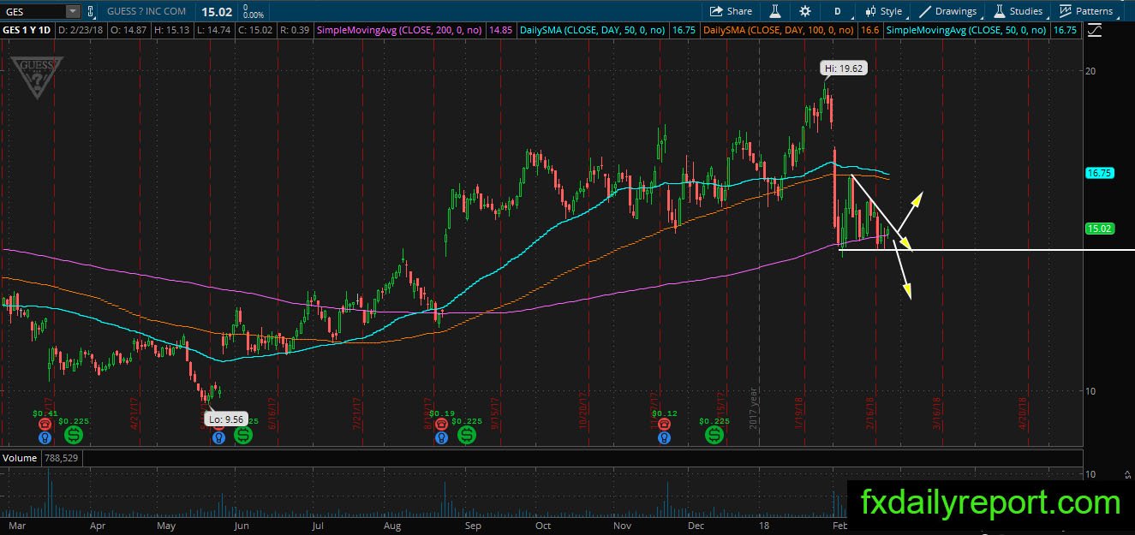Click the Lo: 9.56 price bubble
Image resolution: width=1135 pixels, height=535 pixels.
coord(226,419)
